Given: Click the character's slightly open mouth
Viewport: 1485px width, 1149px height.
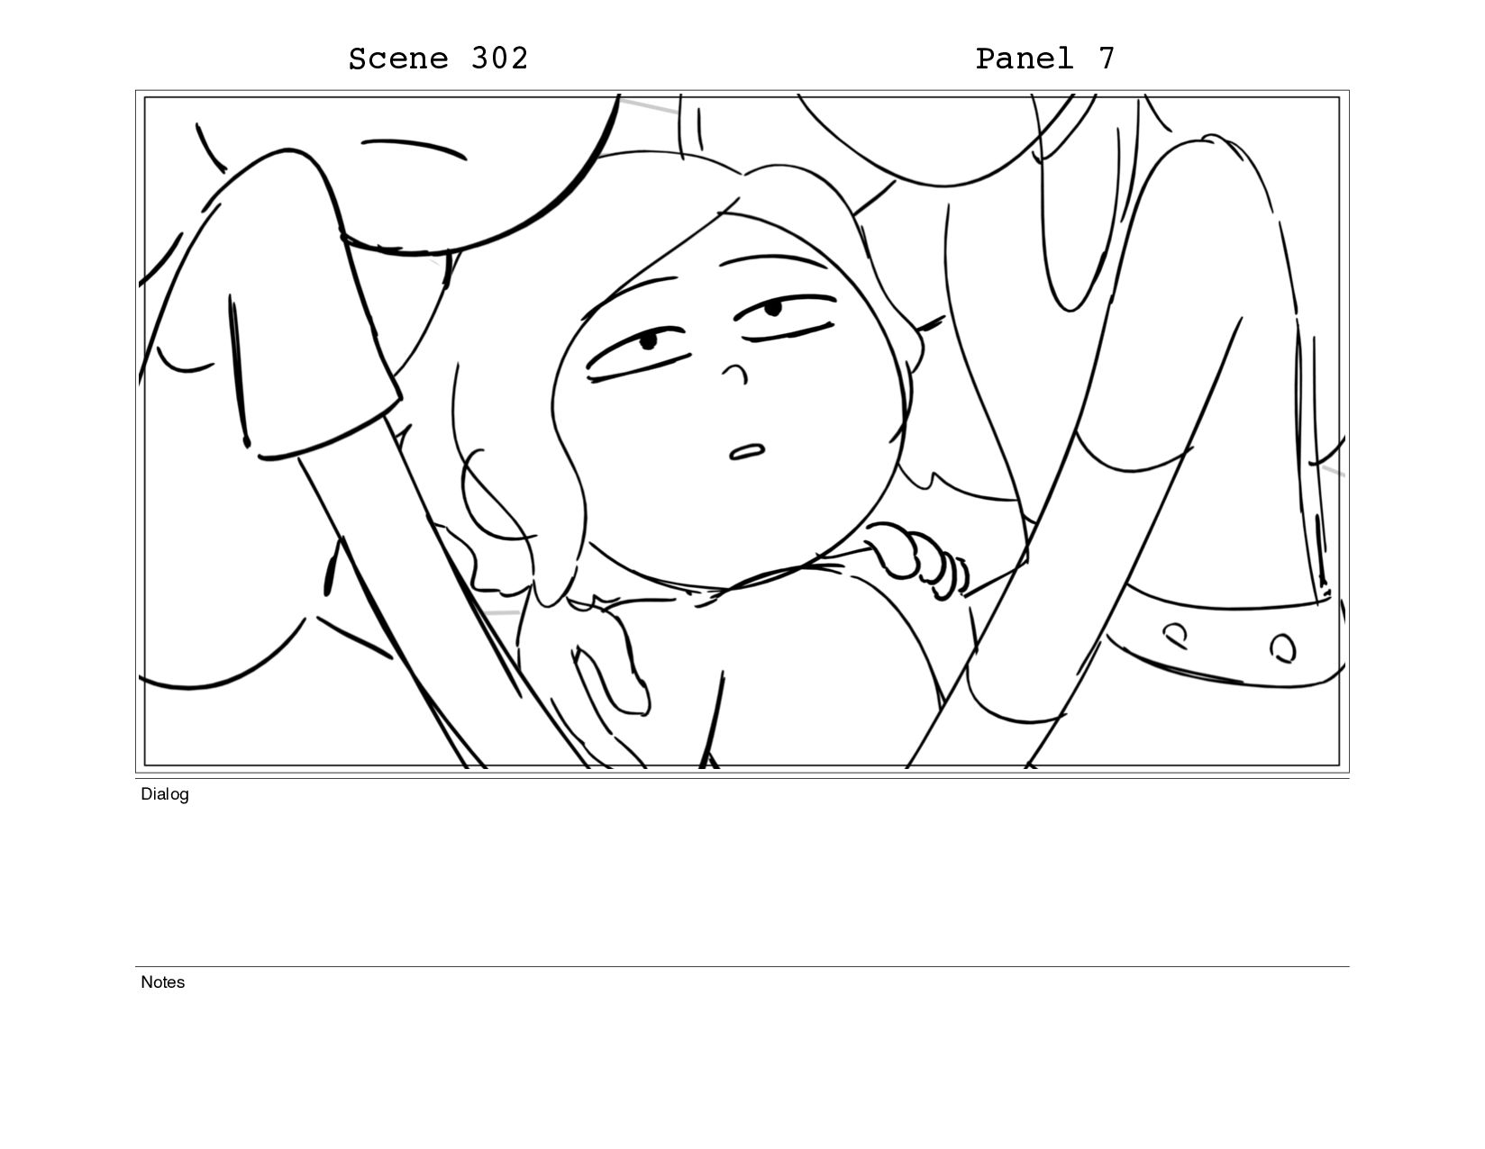Looking at the screenshot, I should (x=747, y=452).
